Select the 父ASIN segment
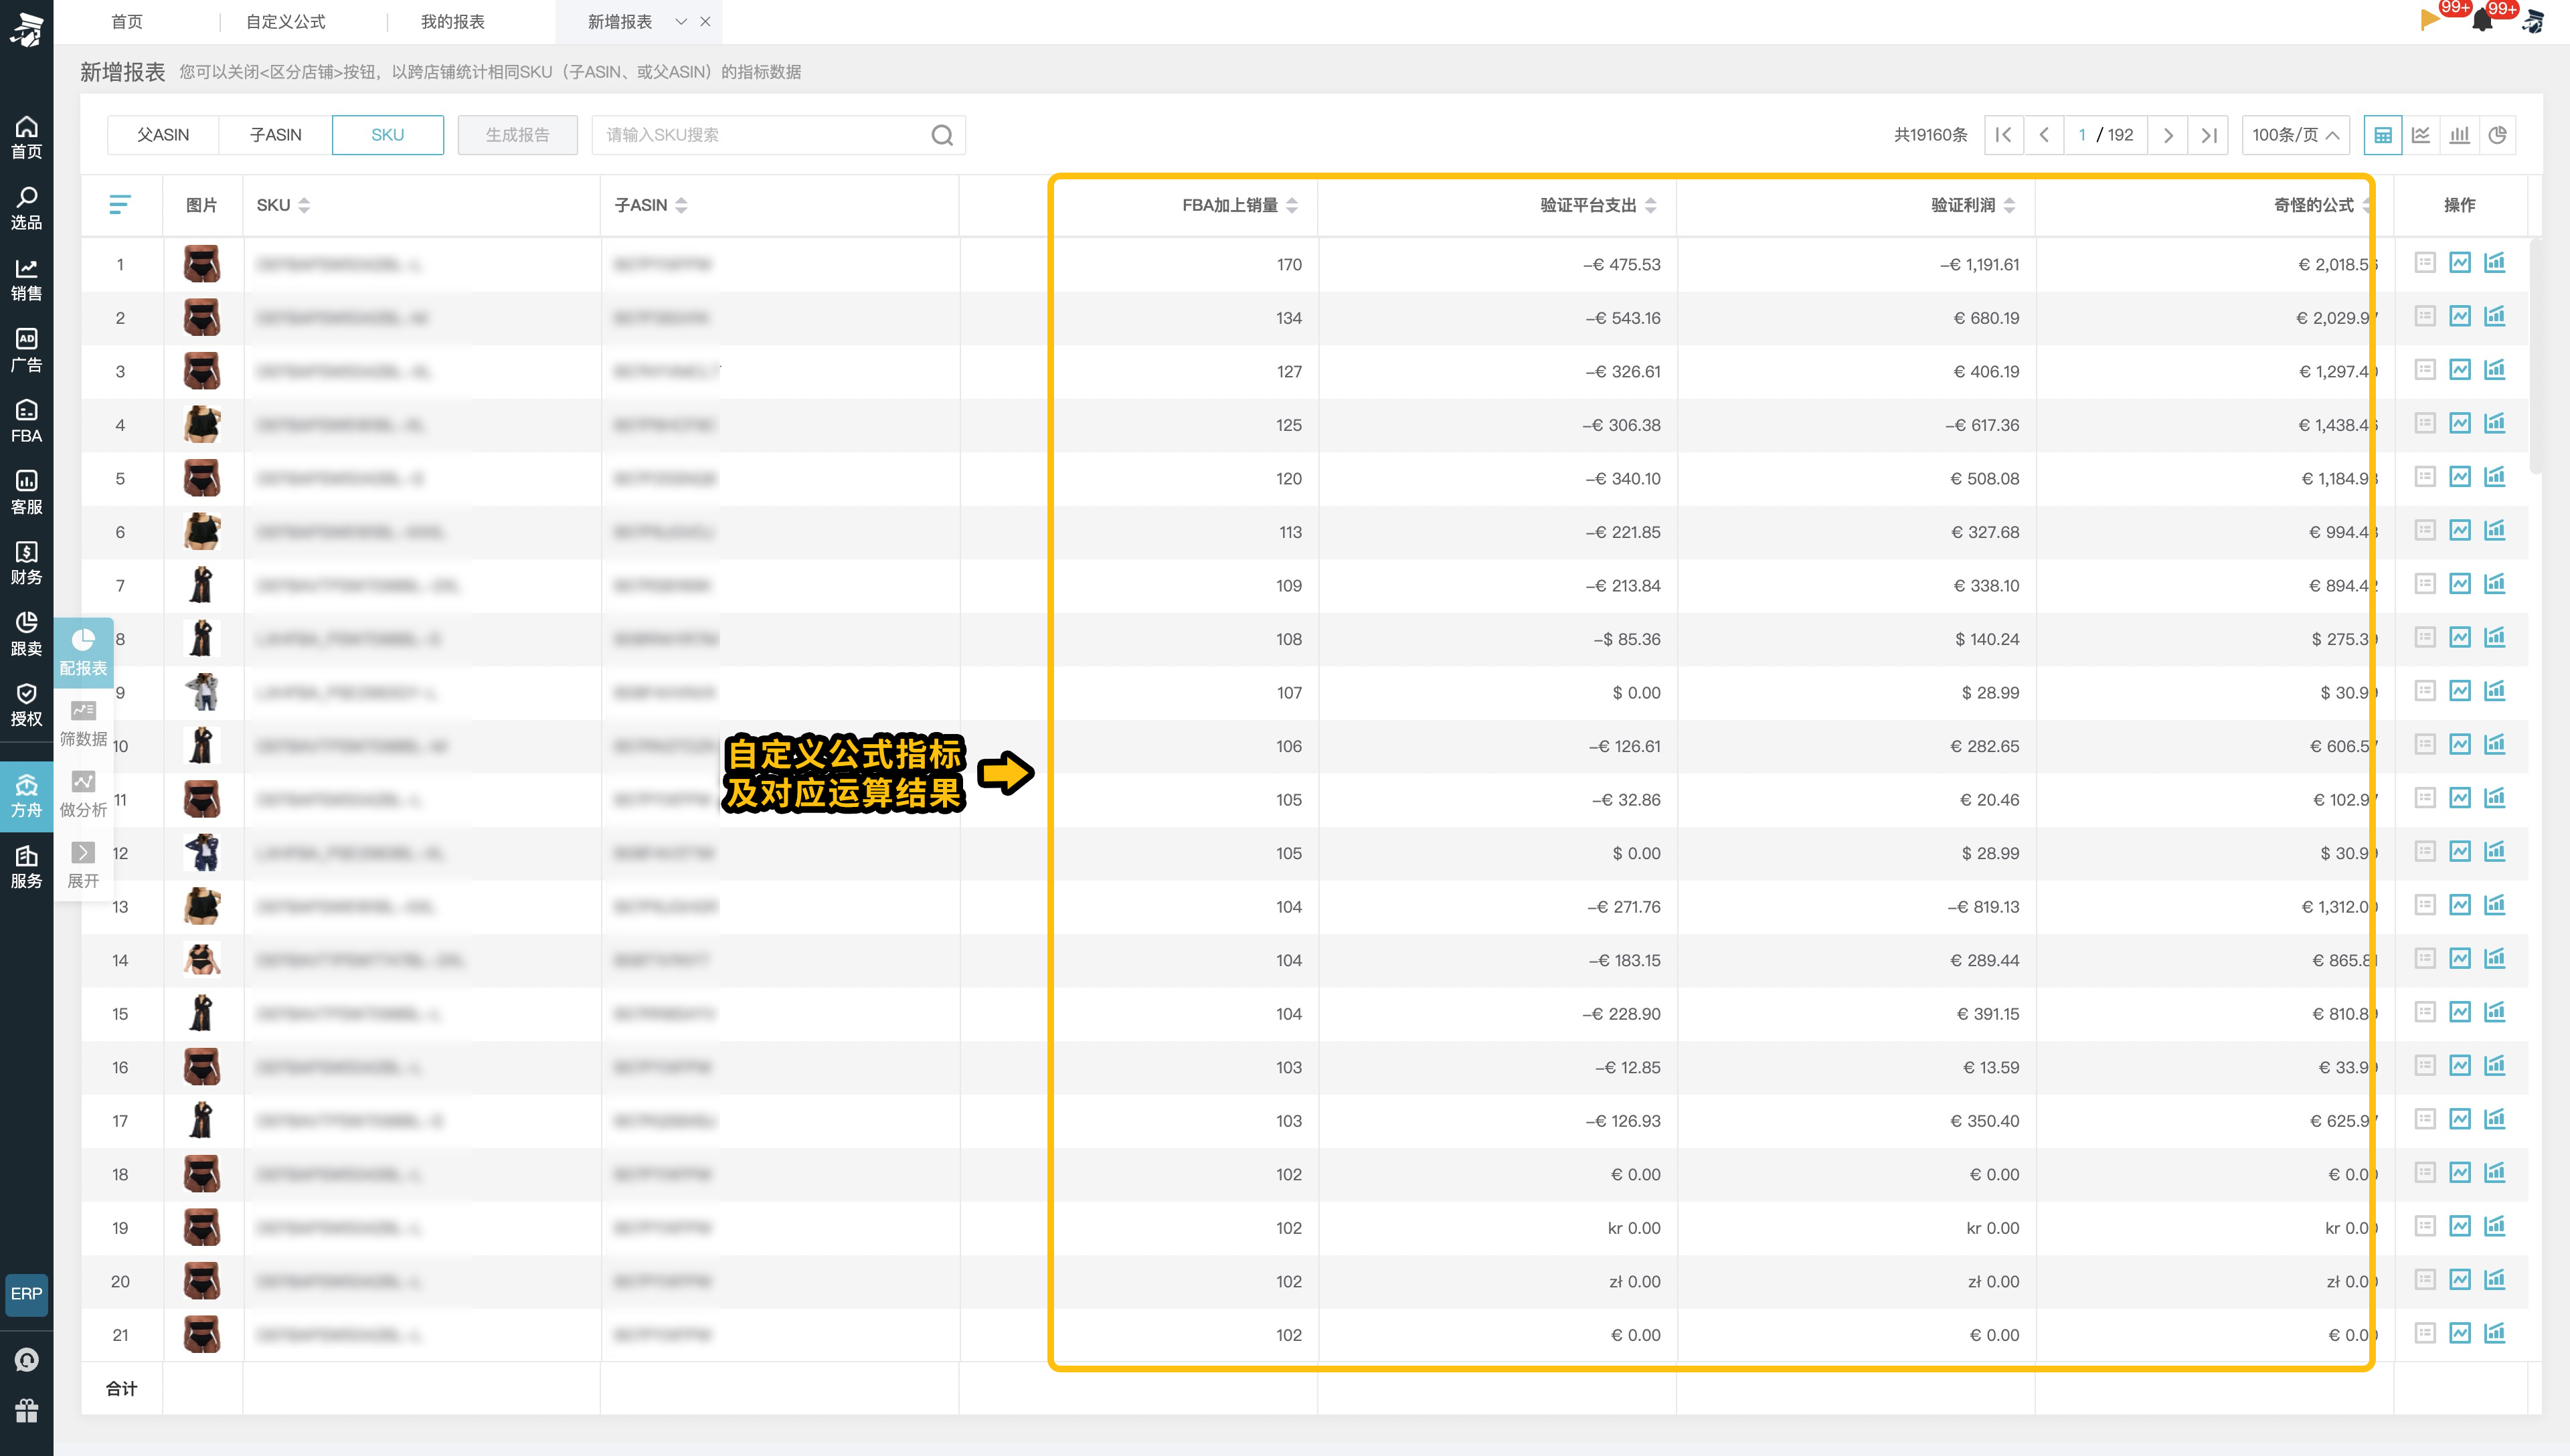This screenshot has width=2570, height=1456. click(x=163, y=135)
